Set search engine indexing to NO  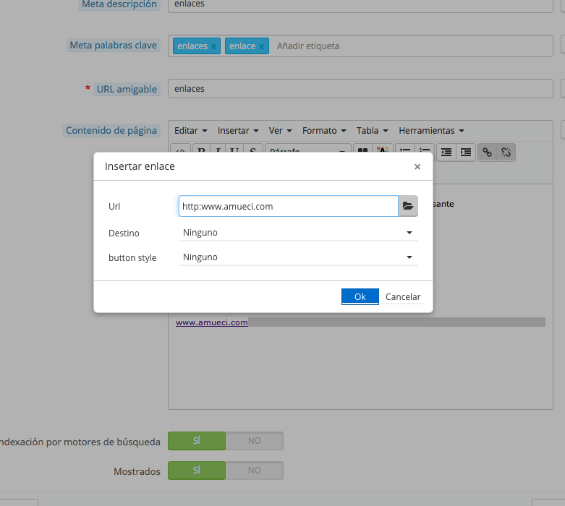(254, 441)
